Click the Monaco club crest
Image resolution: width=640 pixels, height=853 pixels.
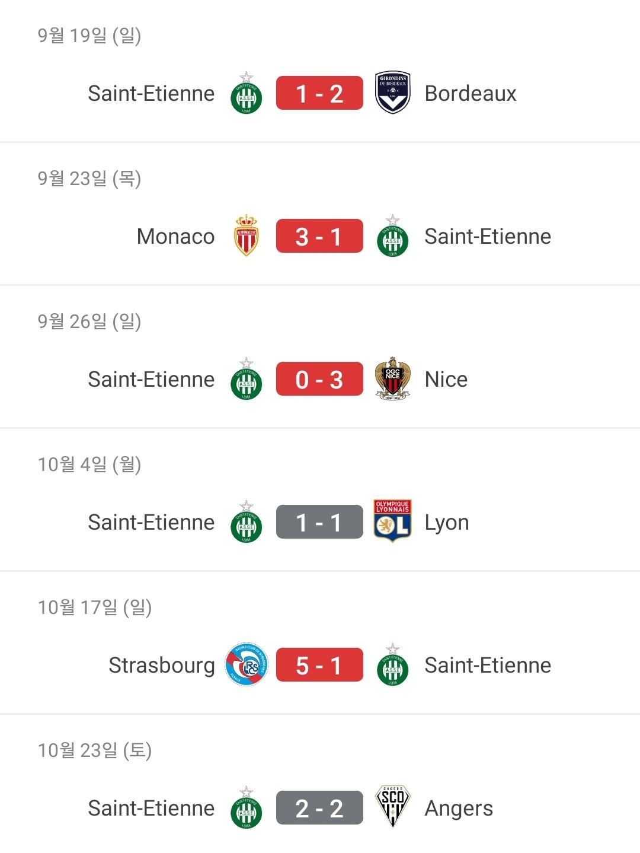point(247,236)
